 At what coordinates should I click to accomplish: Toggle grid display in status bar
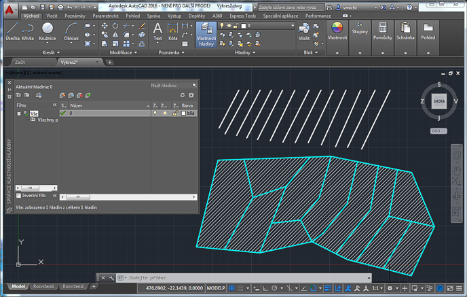click(231, 288)
